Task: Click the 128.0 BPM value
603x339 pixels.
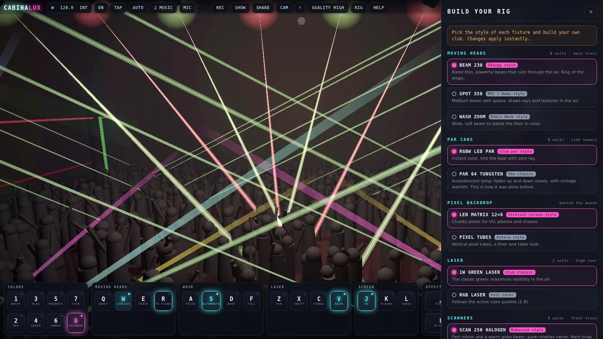Action: [x=67, y=8]
